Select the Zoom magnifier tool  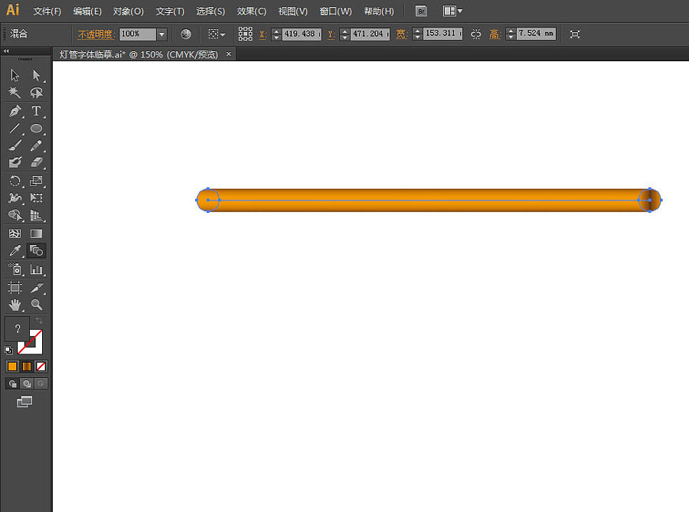point(36,305)
